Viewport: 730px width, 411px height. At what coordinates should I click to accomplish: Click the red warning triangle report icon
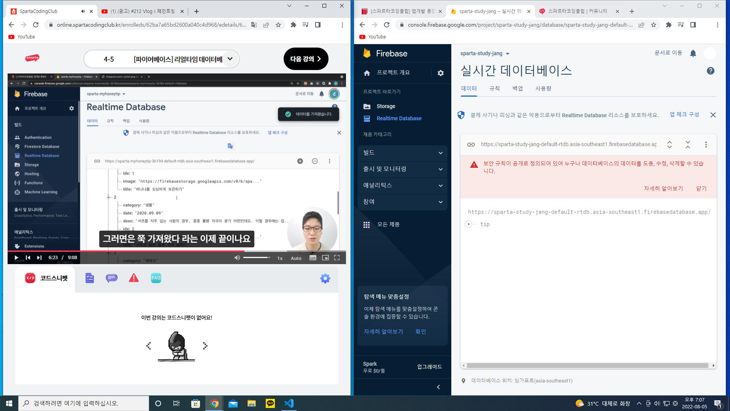pyautogui.click(x=134, y=278)
